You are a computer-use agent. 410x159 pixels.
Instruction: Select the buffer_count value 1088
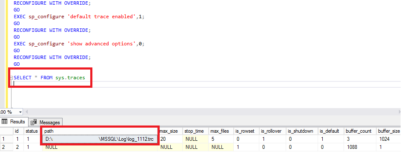click(x=360, y=147)
